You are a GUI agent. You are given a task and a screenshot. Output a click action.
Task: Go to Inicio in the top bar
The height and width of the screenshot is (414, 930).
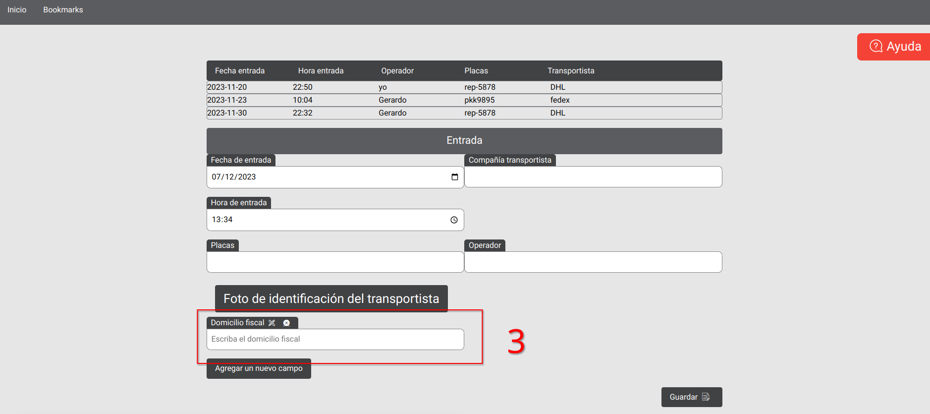(17, 10)
